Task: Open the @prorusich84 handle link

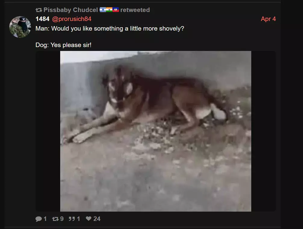Action: click(72, 19)
